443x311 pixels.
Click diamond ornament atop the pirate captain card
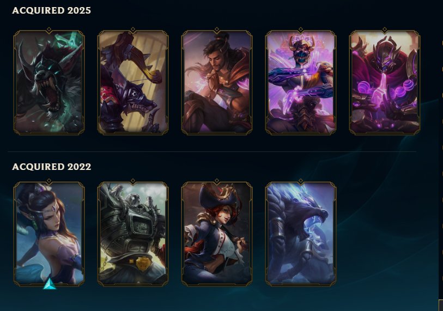click(x=217, y=181)
